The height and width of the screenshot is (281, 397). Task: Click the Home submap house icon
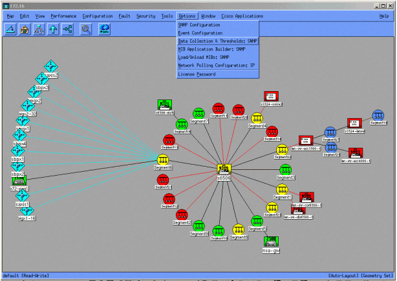[25, 29]
